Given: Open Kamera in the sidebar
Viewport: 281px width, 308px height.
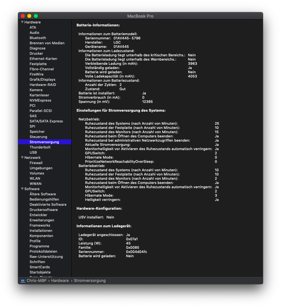Looking at the screenshot, I should pos(36,90).
